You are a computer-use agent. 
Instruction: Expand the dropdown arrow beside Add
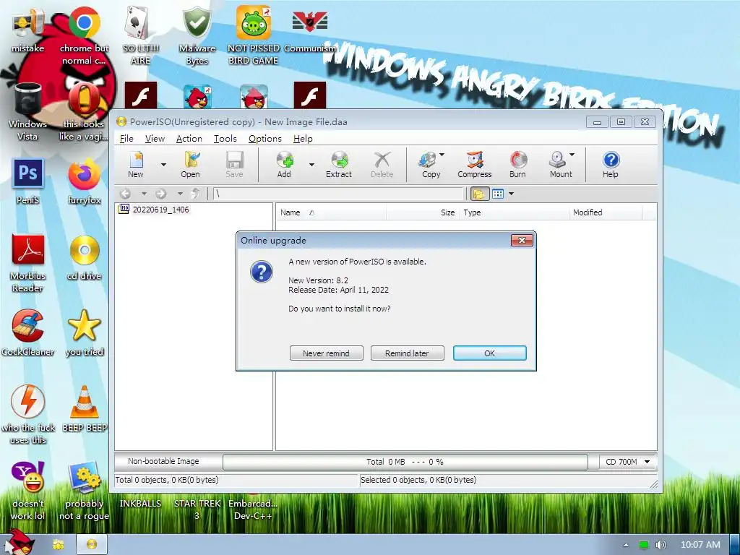(x=311, y=165)
